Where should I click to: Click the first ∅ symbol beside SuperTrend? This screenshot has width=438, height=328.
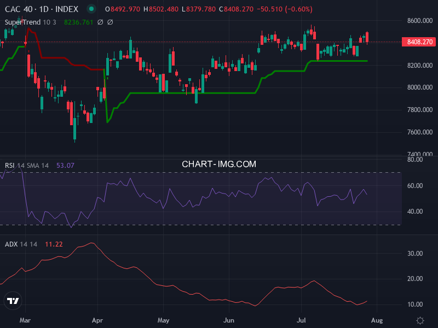point(100,22)
